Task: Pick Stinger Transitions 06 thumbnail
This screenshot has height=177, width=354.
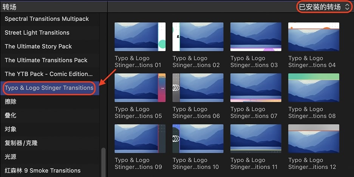Action: 198,88
